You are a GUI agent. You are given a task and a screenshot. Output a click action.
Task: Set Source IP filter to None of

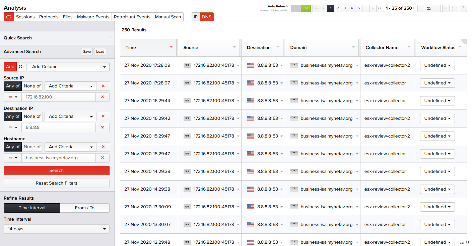pyautogui.click(x=32, y=86)
